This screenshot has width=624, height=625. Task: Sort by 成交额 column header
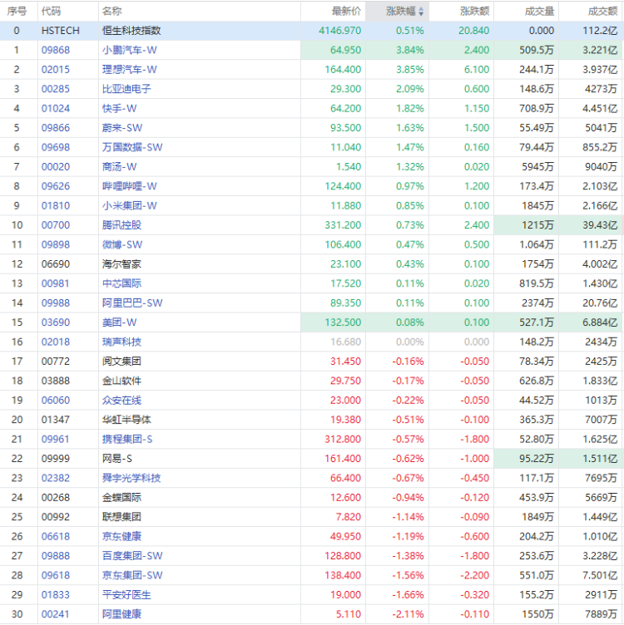(x=603, y=12)
